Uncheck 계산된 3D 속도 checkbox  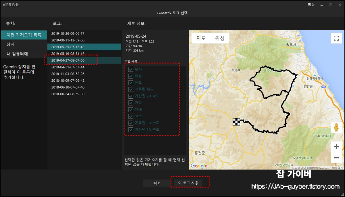coord(131,129)
